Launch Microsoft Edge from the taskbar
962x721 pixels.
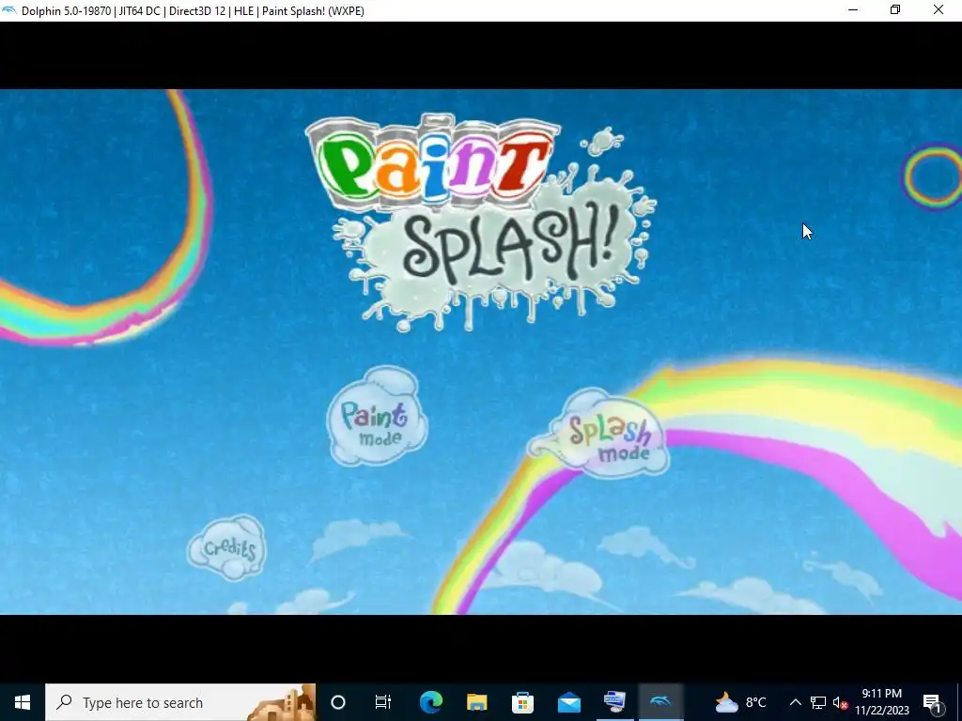coord(430,702)
